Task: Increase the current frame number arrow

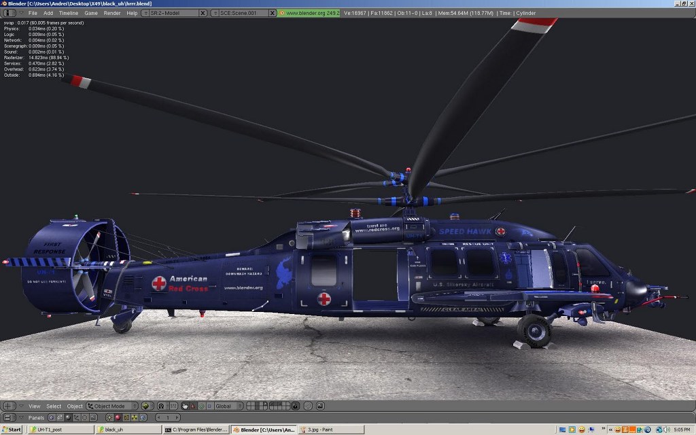Action: 177,418
